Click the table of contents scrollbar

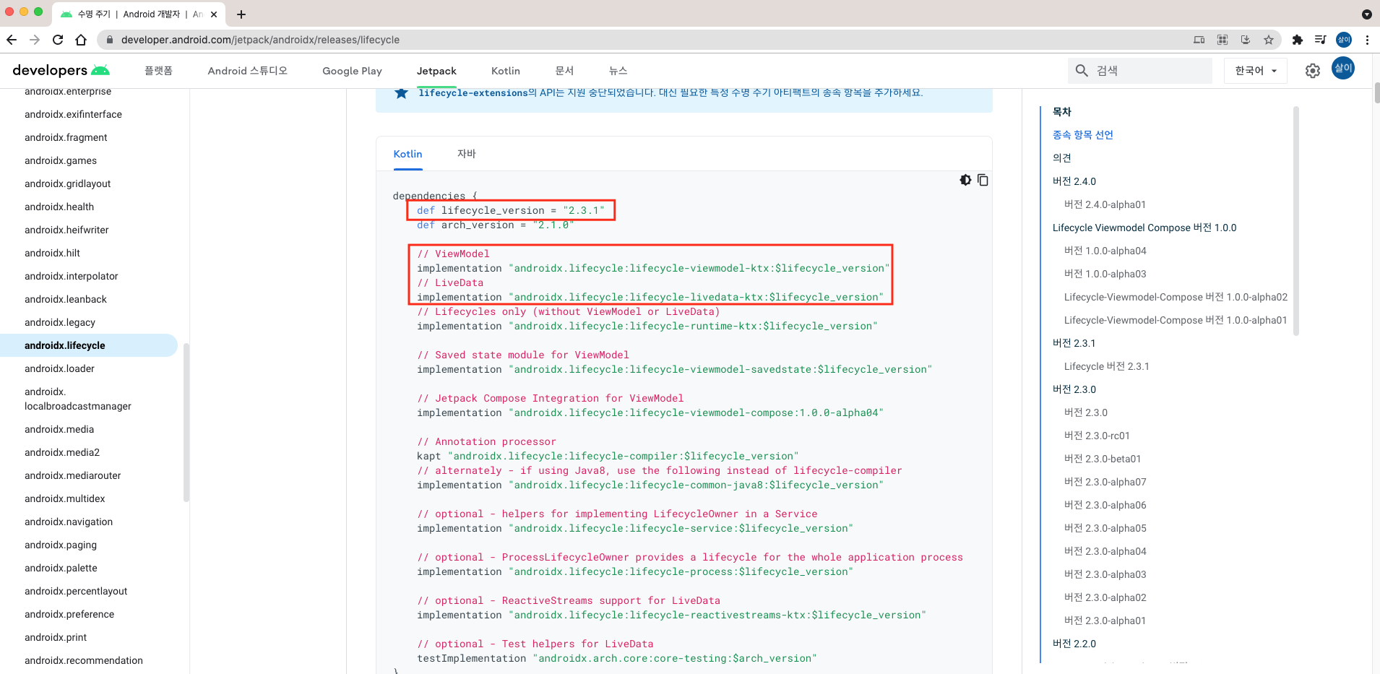pyautogui.click(x=1295, y=221)
